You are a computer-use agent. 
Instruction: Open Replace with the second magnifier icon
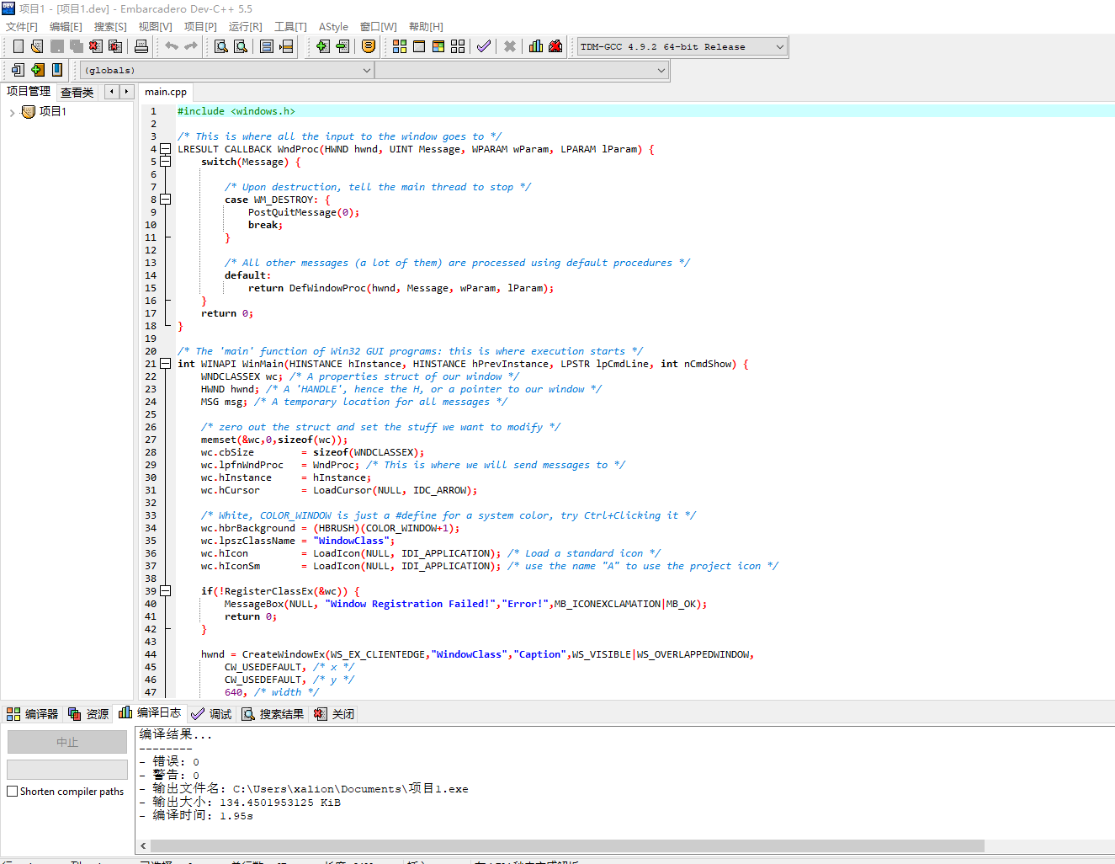241,46
